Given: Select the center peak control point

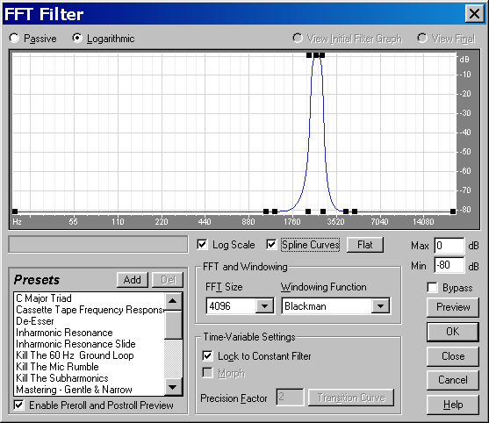Looking at the screenshot, I should (x=316, y=55).
